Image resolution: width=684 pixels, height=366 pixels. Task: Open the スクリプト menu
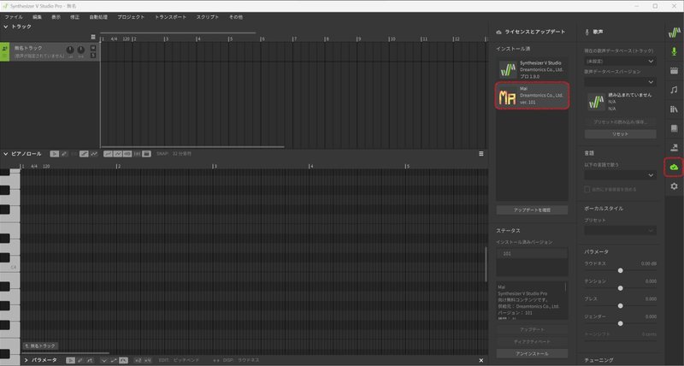click(x=207, y=17)
